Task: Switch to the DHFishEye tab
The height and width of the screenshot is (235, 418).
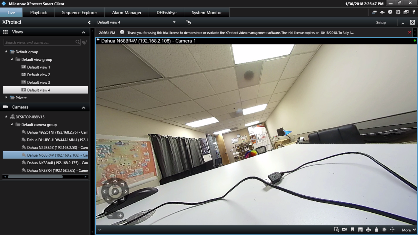Action: [167, 13]
